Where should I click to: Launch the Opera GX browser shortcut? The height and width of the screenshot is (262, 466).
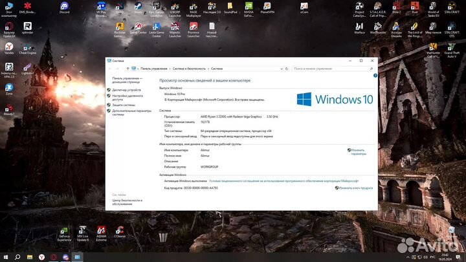[x=9, y=30]
